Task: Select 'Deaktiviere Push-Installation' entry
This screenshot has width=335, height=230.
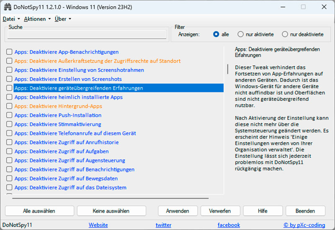Action: click(58, 115)
